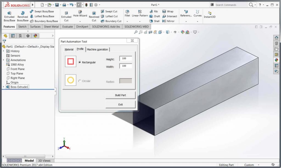The height and width of the screenshot is (168, 281).
Task: Select the Extruded Boss/Base tool
Action: pyautogui.click(x=9, y=16)
